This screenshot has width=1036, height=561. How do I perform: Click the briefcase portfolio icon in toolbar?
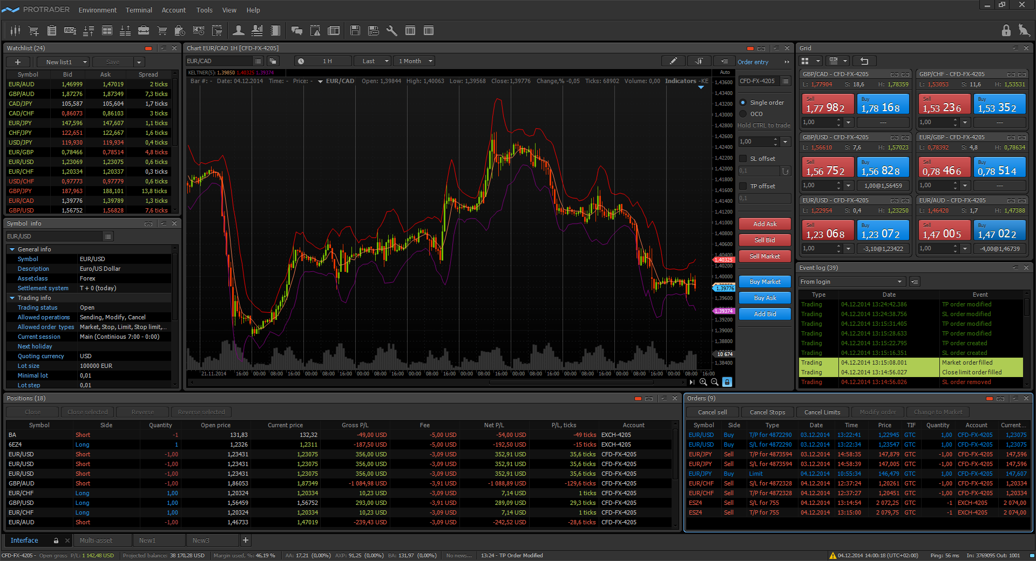[144, 31]
